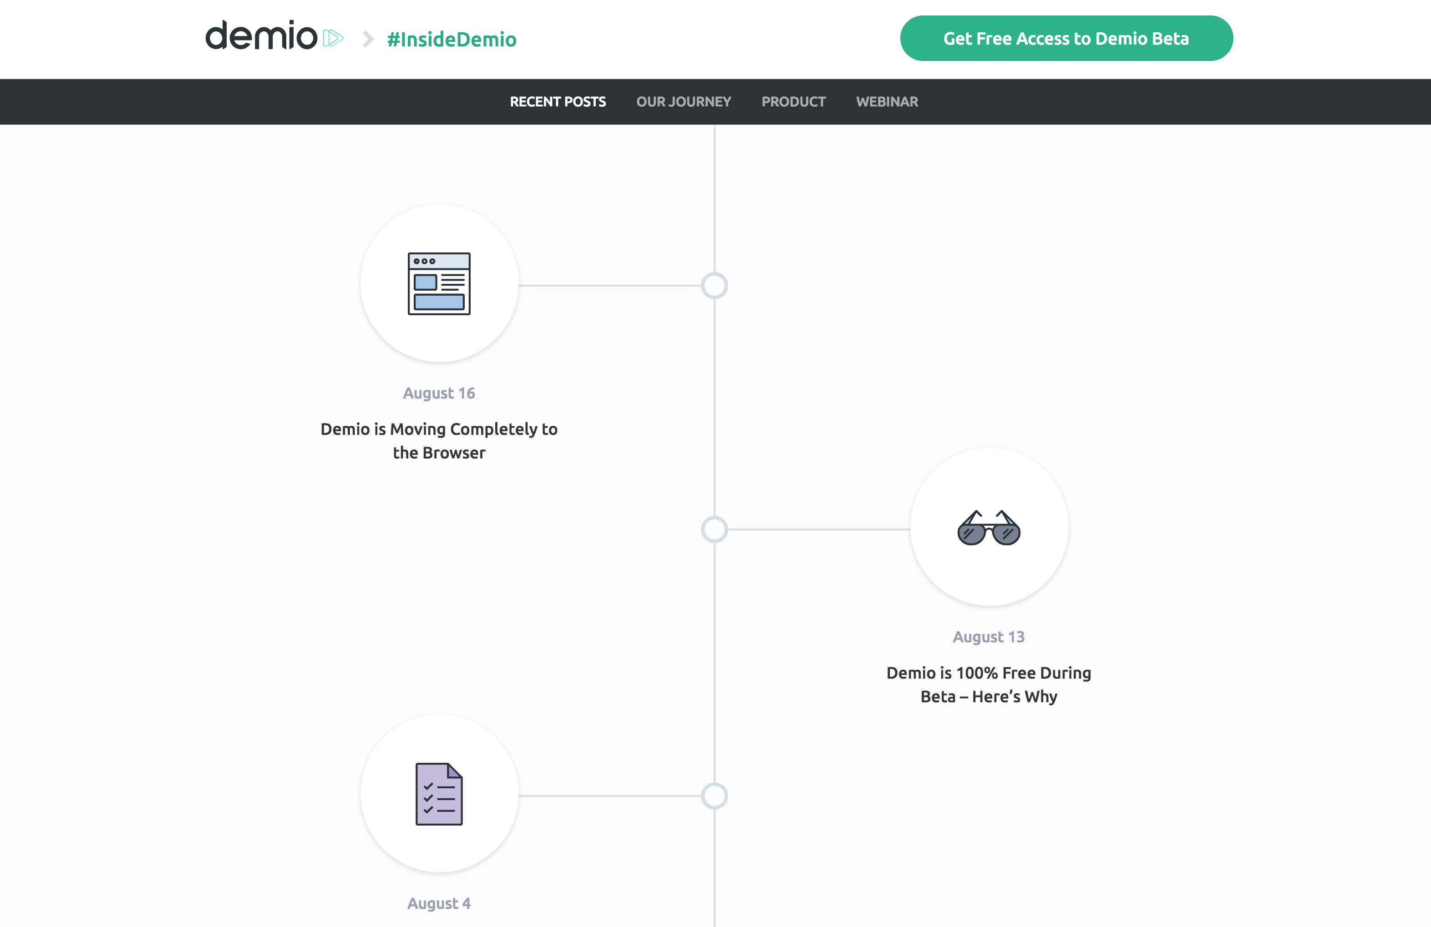This screenshot has height=927, width=1431.
Task: Click the August 4 date label
Action: click(x=438, y=903)
